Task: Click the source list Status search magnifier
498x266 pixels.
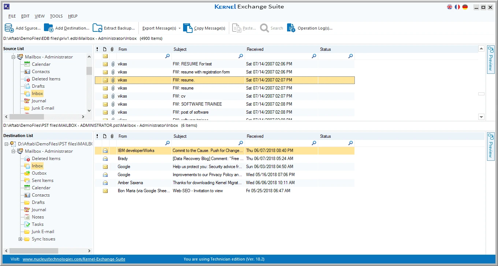Action: point(351,56)
